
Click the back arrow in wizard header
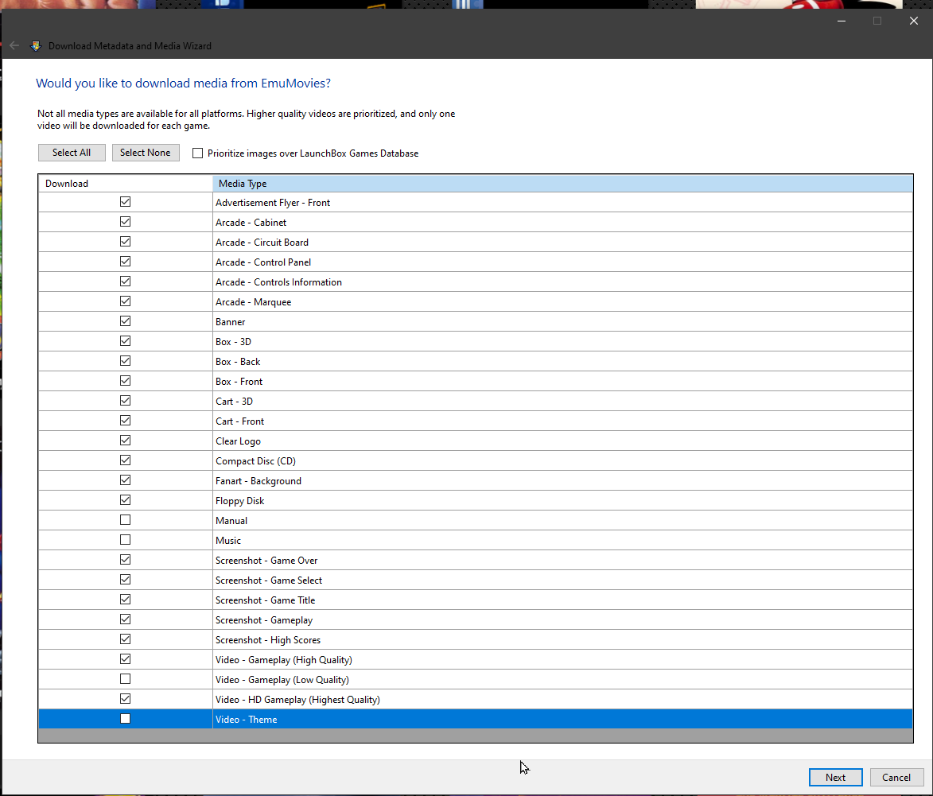(14, 46)
